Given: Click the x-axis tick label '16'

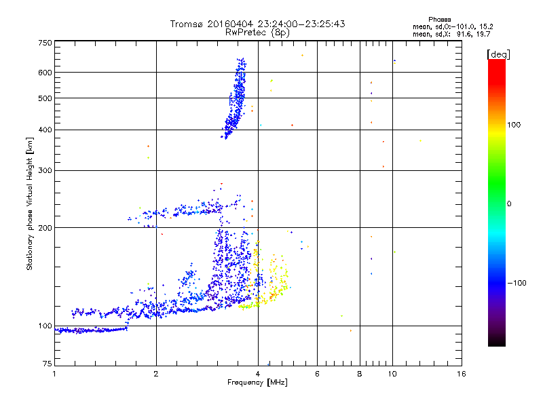Looking at the screenshot, I should point(462,374).
